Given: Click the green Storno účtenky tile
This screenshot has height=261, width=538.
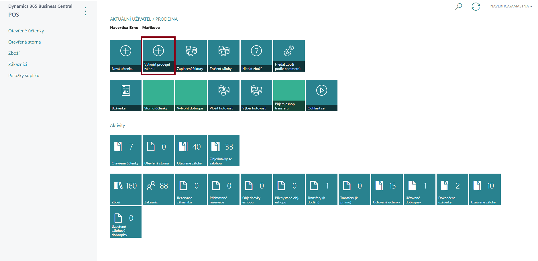Looking at the screenshot, I should point(158,95).
